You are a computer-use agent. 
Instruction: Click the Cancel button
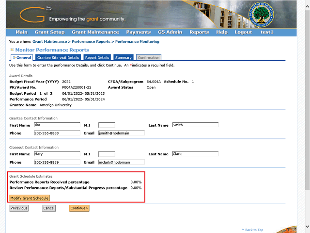(49, 208)
